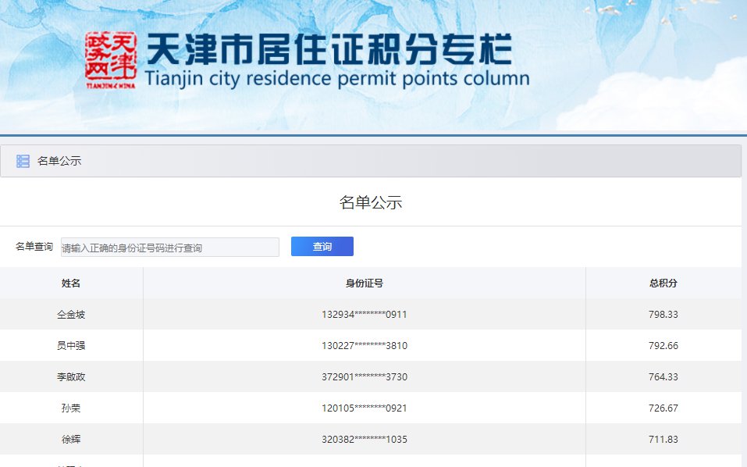This screenshot has width=747, height=467.
Task: Click the score 792.66 cell
Action: [x=663, y=346]
